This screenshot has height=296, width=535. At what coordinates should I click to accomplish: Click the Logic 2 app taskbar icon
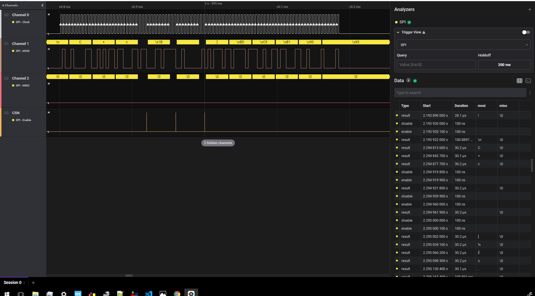click(x=191, y=294)
